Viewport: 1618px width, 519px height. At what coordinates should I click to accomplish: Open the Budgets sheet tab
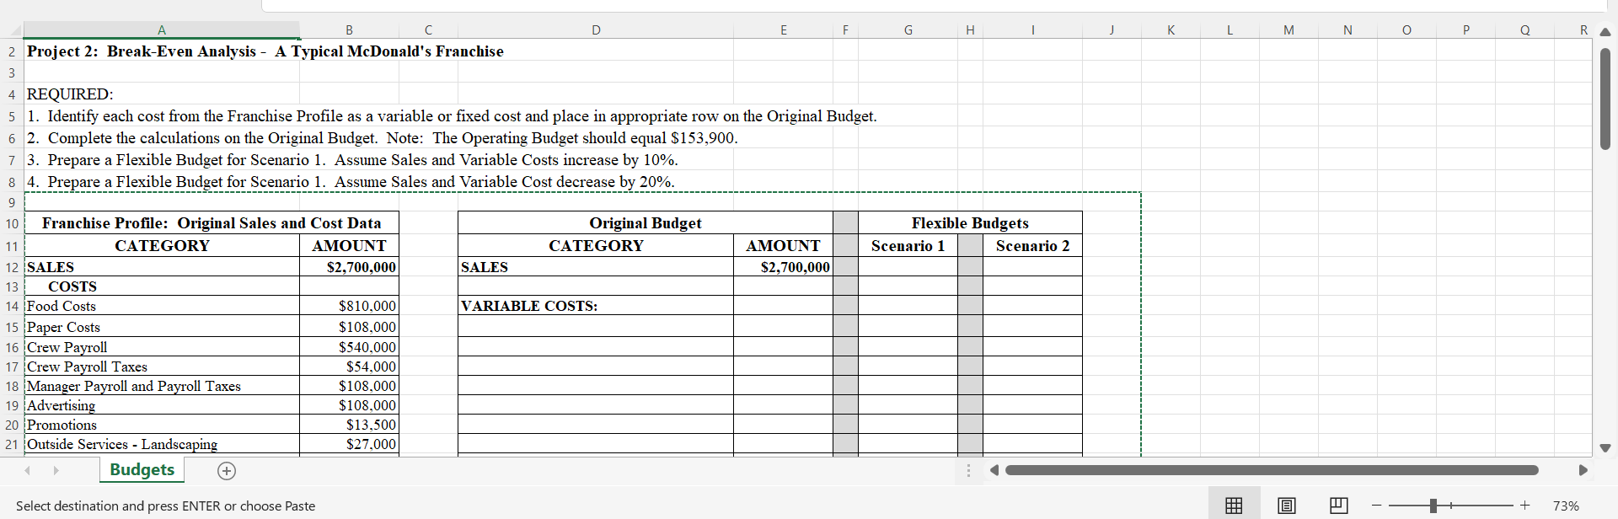click(x=142, y=469)
